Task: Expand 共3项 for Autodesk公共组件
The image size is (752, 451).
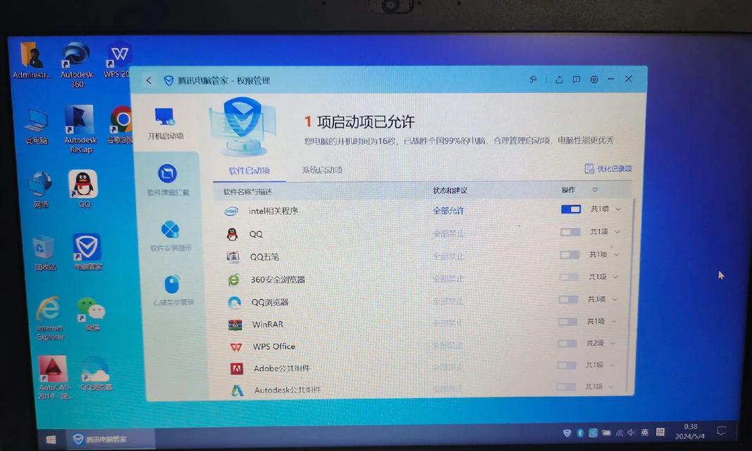Action: [x=599, y=386]
